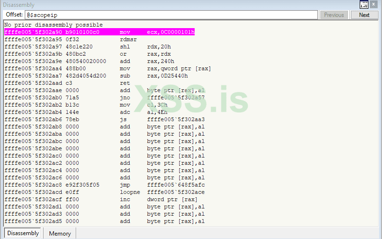Screen dimensions: 382x239
Task: Click address fffe005`5f302ab8 line
Action: (104, 127)
